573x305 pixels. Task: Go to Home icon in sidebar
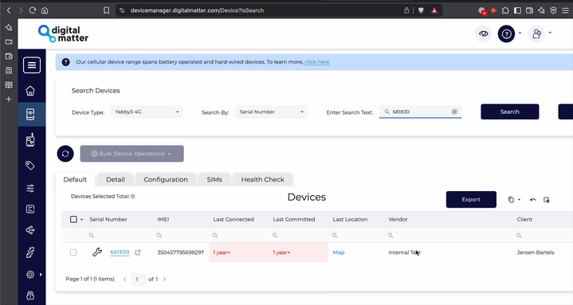30,91
